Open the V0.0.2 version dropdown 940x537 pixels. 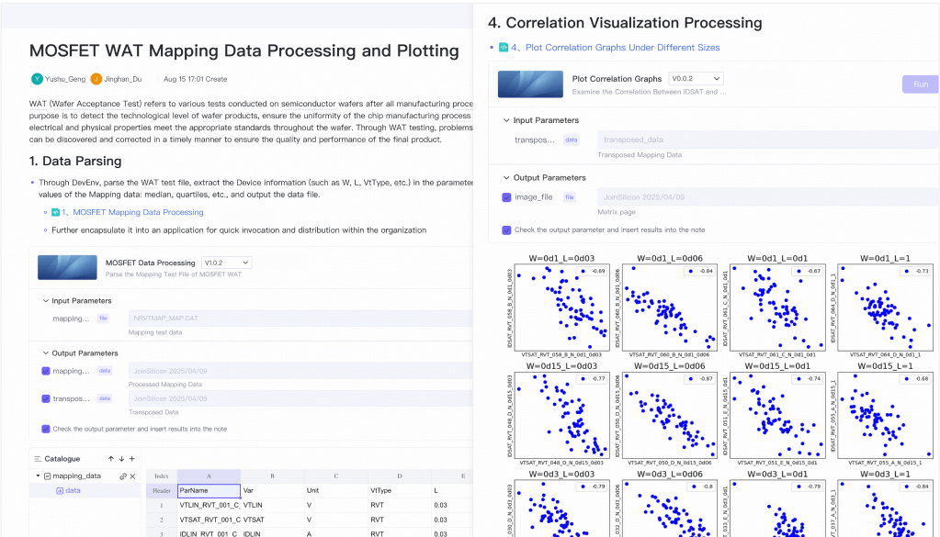point(696,78)
